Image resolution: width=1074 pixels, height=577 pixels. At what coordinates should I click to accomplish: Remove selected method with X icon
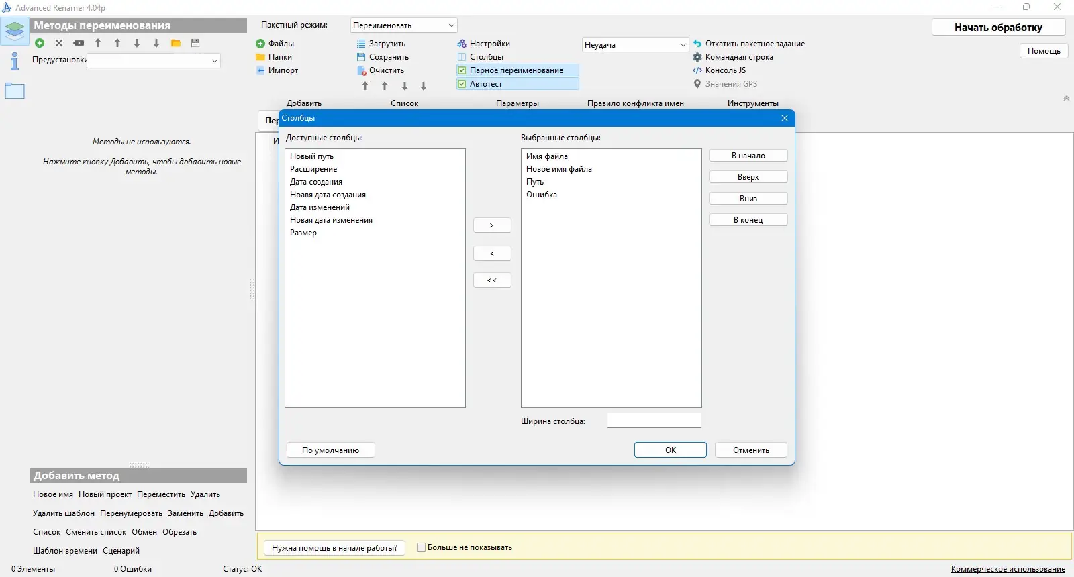(x=59, y=43)
